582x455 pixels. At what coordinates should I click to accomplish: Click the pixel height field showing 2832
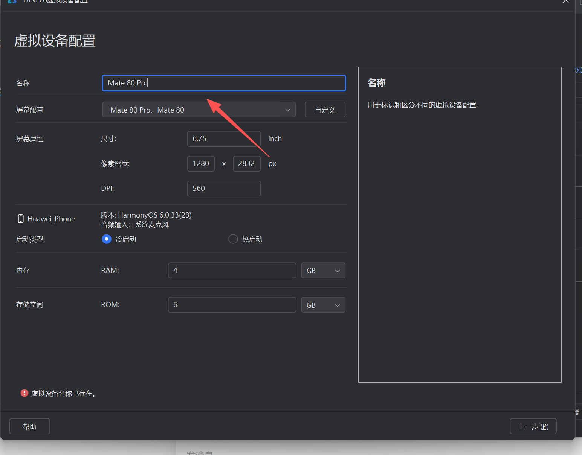point(246,164)
